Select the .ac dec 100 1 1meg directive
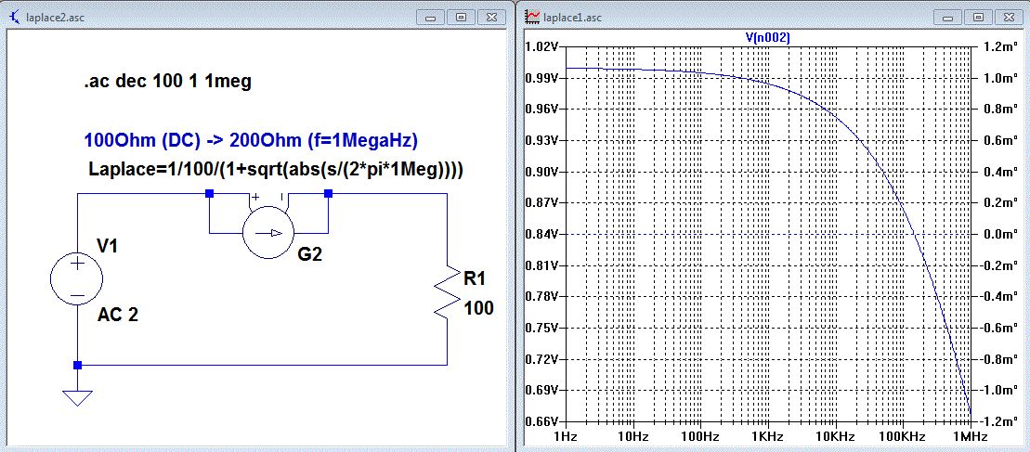Screen dimensions: 1030x452 pos(167,82)
